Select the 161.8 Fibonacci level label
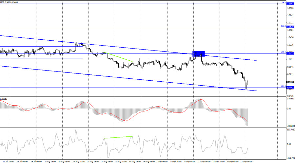The width and height of the screenshot is (295, 164). click(x=283, y=86)
